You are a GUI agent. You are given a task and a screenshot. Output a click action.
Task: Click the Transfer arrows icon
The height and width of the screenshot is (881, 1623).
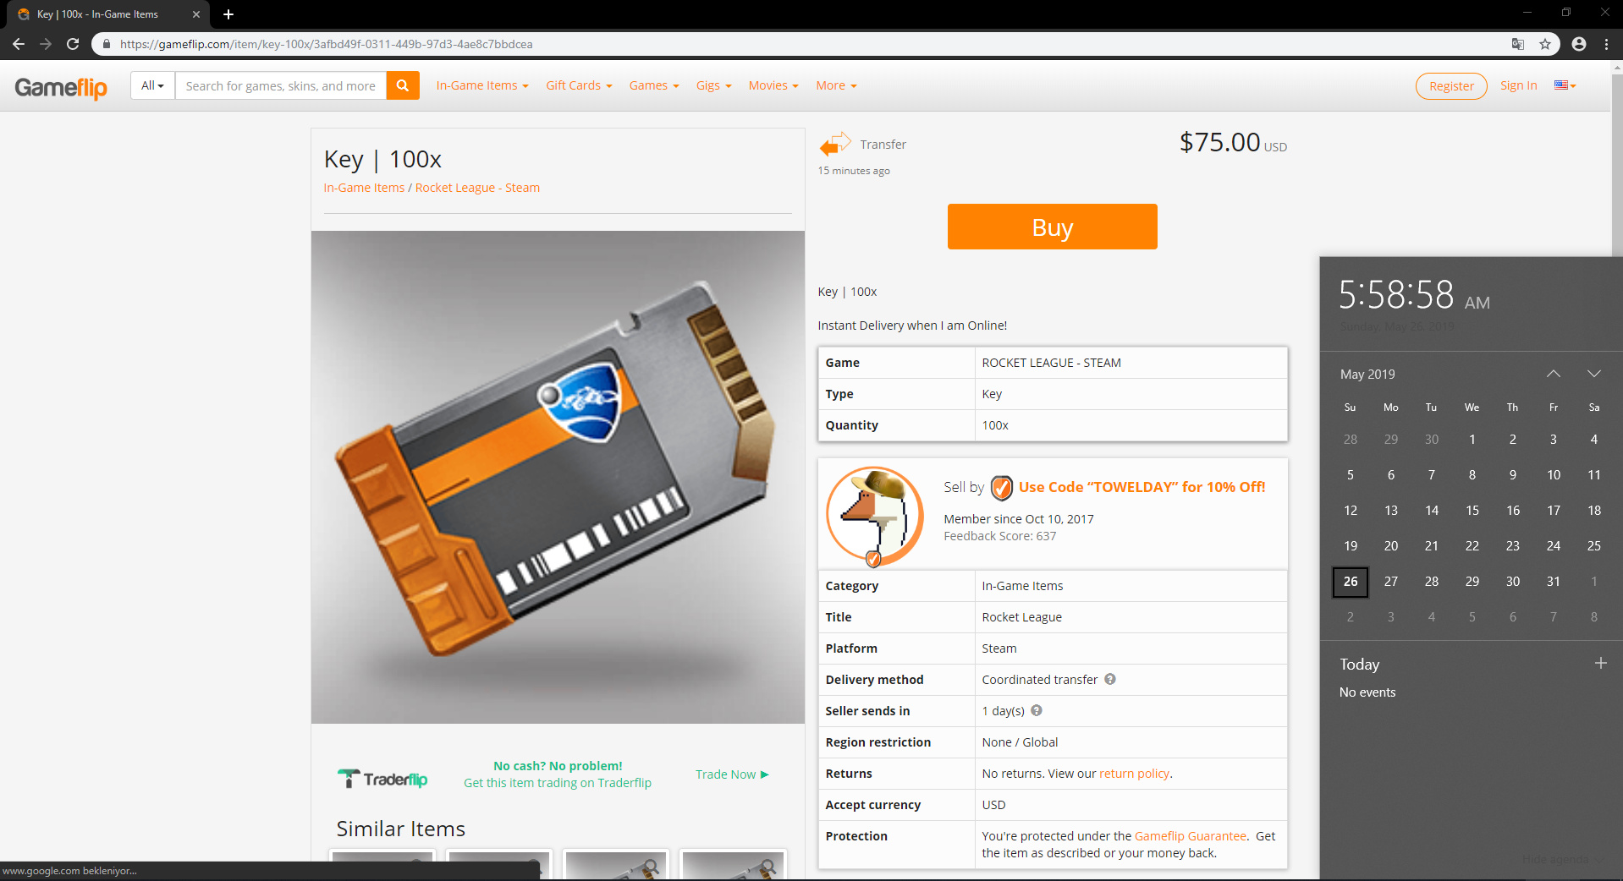[835, 145]
